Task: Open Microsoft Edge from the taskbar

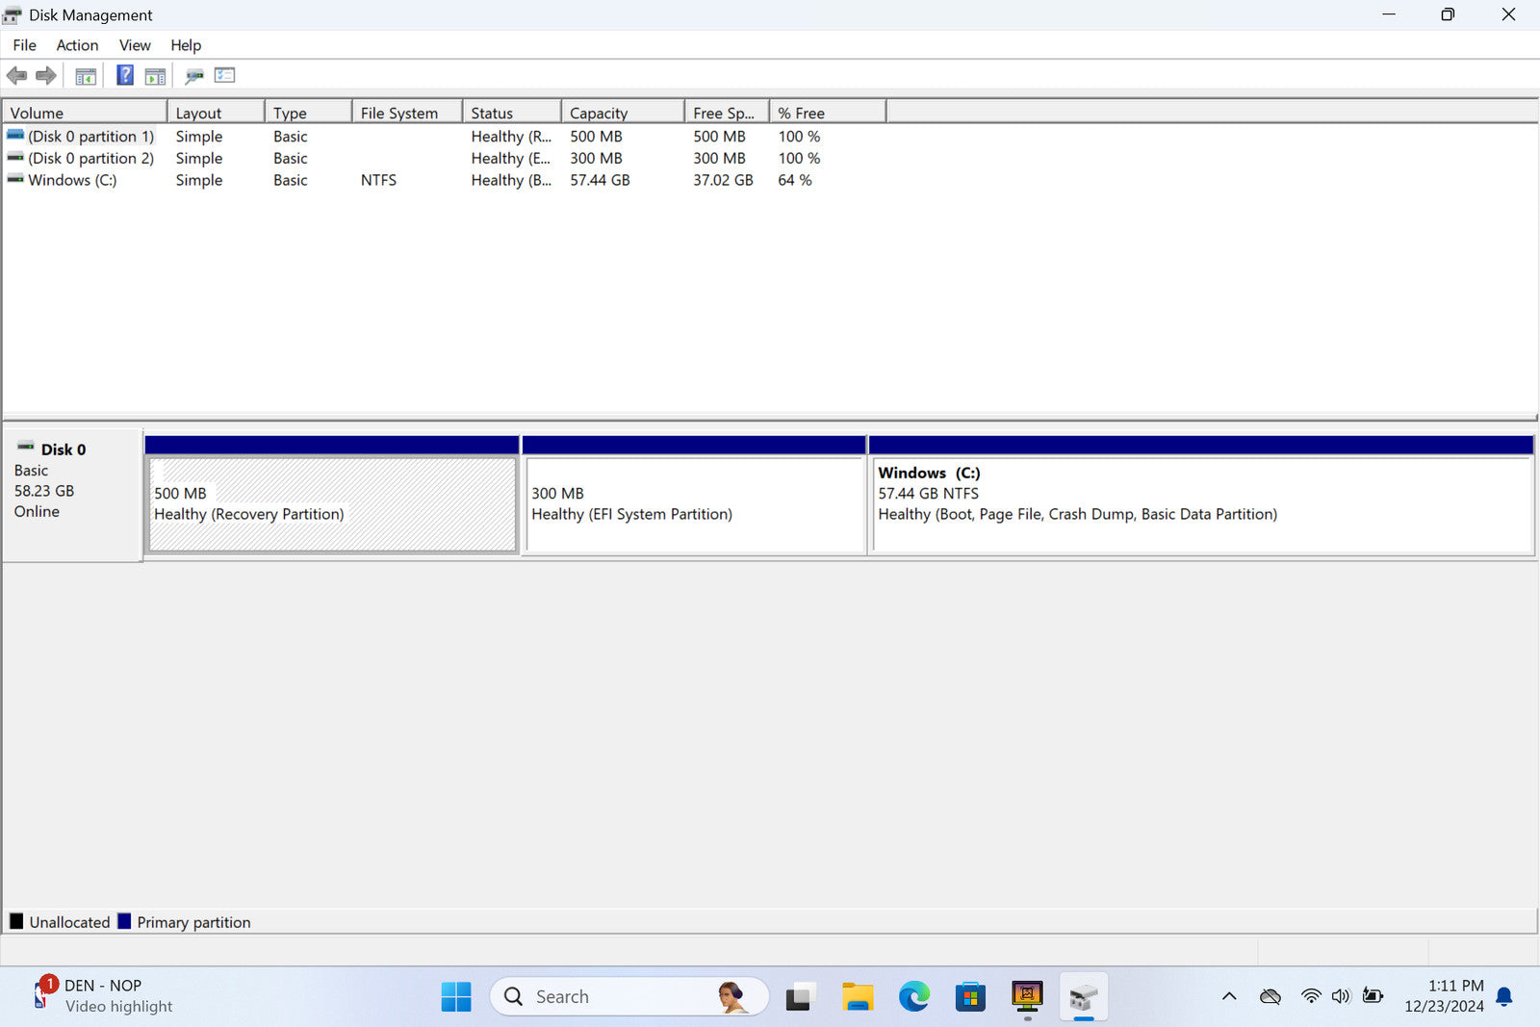Action: click(913, 996)
